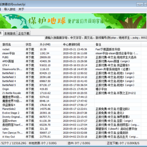This screenshot has height=147, width=147.
Task: Open the 导入游戏 menu
Action: [x=9, y=9]
